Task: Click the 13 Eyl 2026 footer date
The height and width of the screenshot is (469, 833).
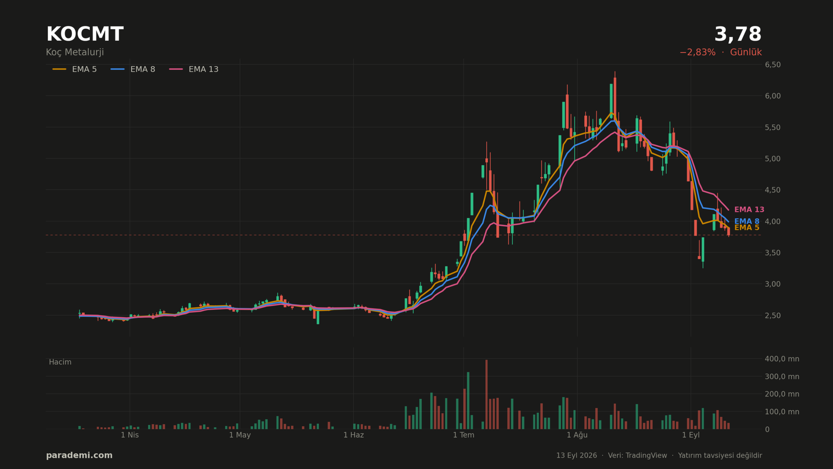Action: [x=576, y=455]
